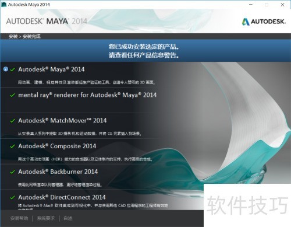The width and height of the screenshot is (291, 227).
Task: Select the "Autodesk® Composite 2014" product title
Action: click(57, 146)
